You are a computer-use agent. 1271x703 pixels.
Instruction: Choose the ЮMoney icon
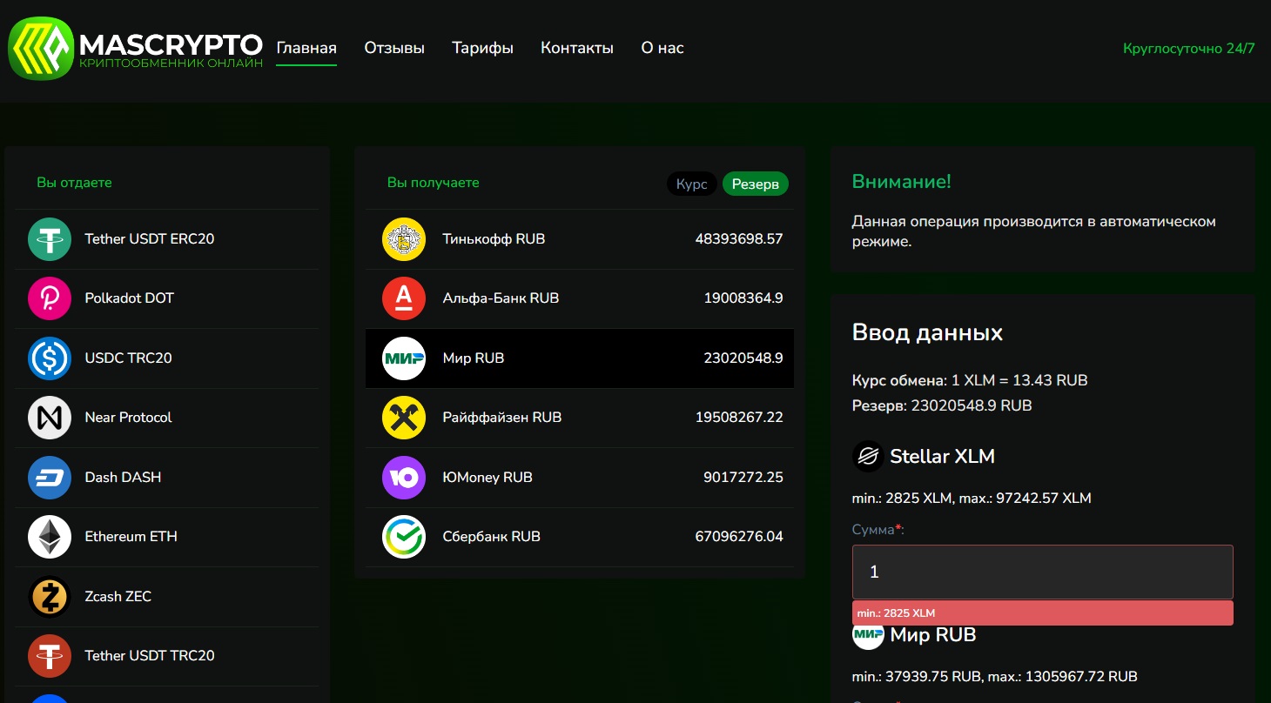click(404, 478)
